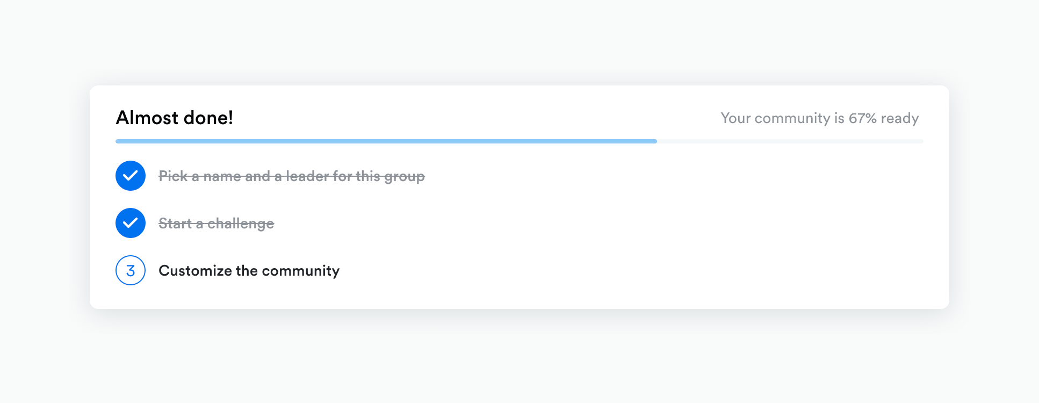Image resolution: width=1039 pixels, height=403 pixels.
Task: Click the numbered step 3 circle
Action: [x=131, y=270]
